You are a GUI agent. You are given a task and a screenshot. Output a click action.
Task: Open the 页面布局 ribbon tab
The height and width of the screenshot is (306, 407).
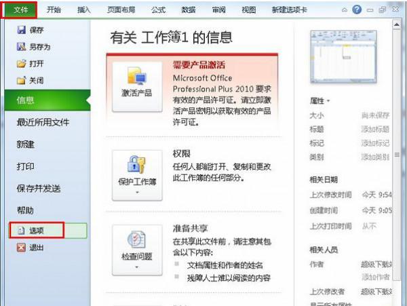click(x=121, y=10)
